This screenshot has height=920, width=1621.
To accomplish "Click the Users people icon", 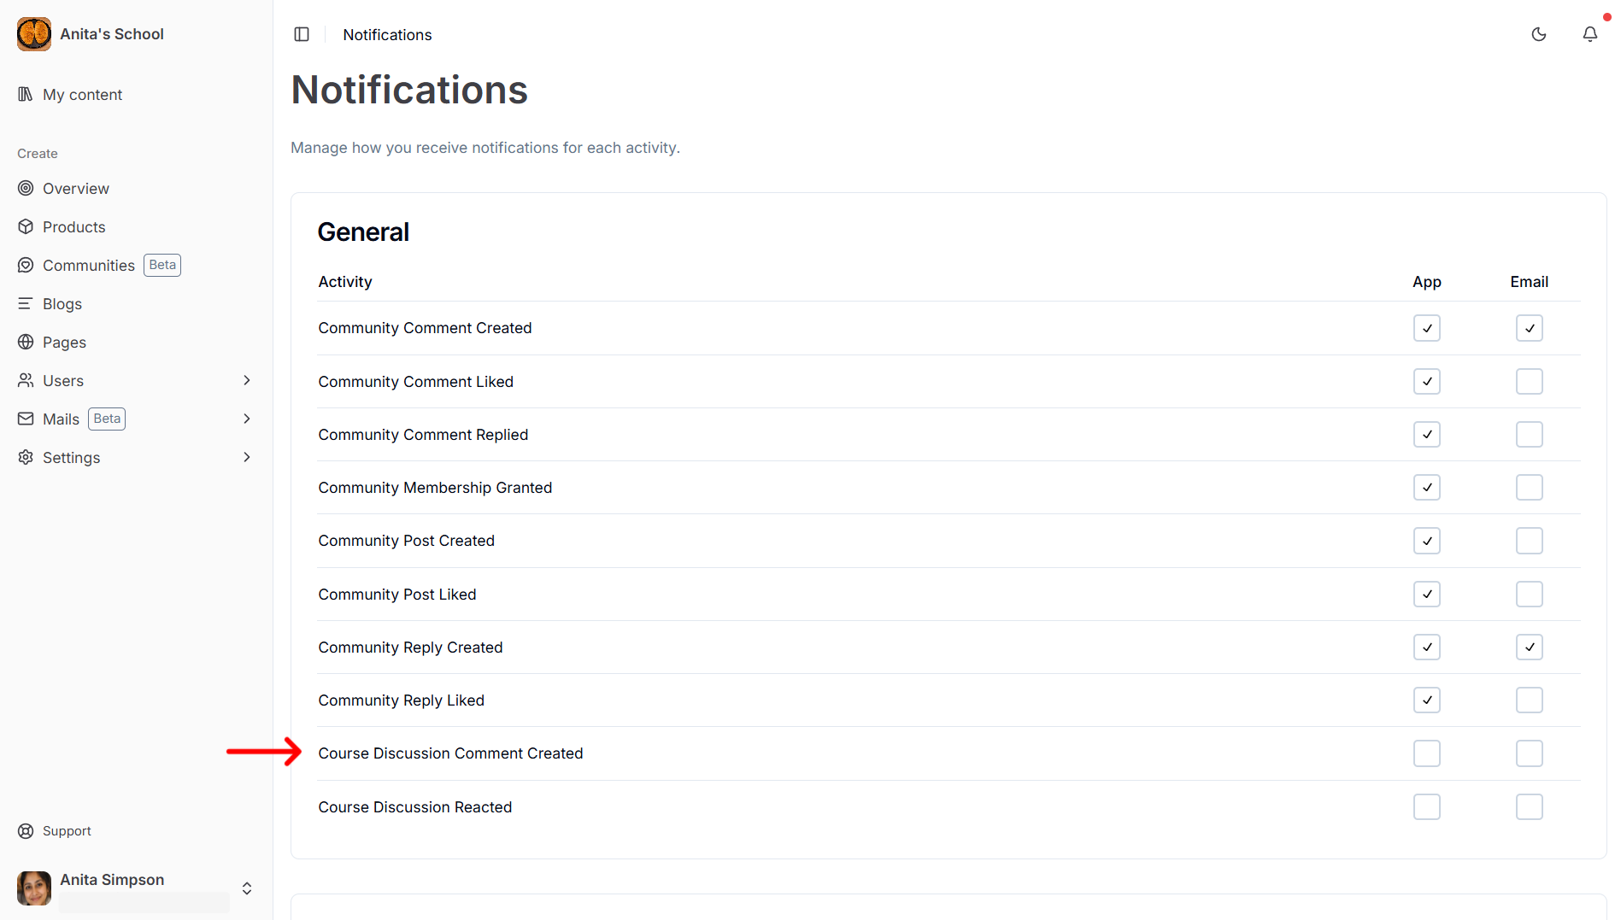I will tap(26, 380).
